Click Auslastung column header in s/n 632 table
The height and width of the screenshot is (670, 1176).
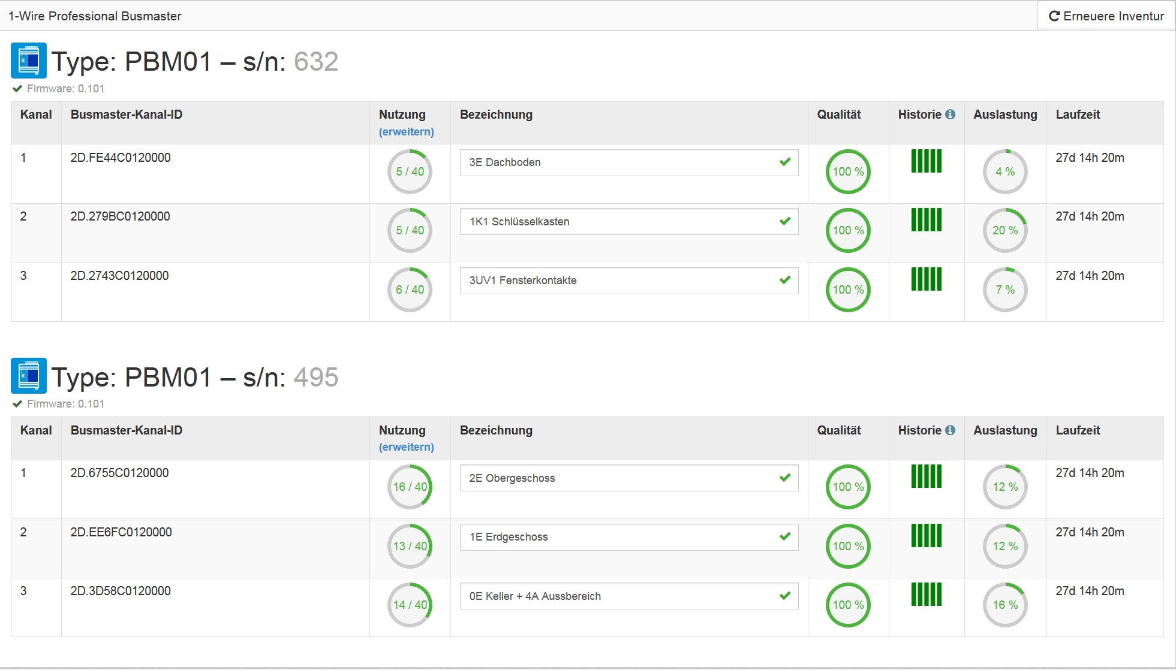1005,114
